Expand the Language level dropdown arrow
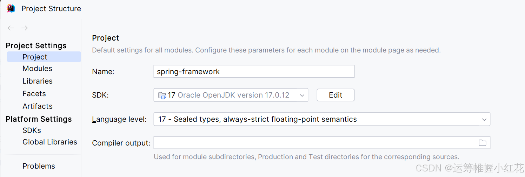This screenshot has width=525, height=177. 484,119
